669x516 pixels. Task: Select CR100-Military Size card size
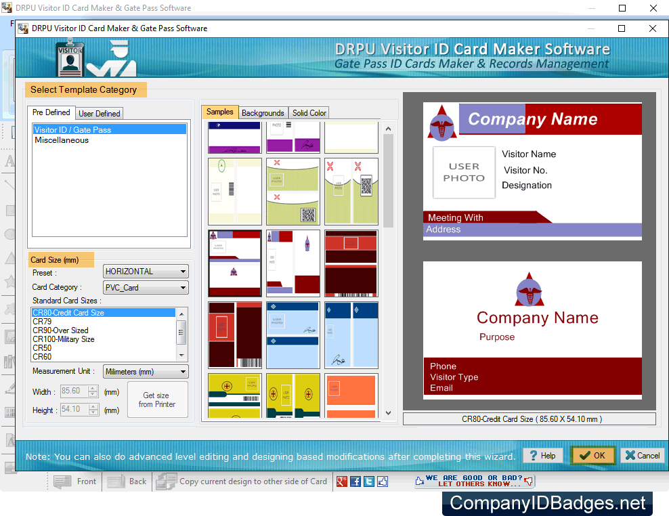[104, 339]
